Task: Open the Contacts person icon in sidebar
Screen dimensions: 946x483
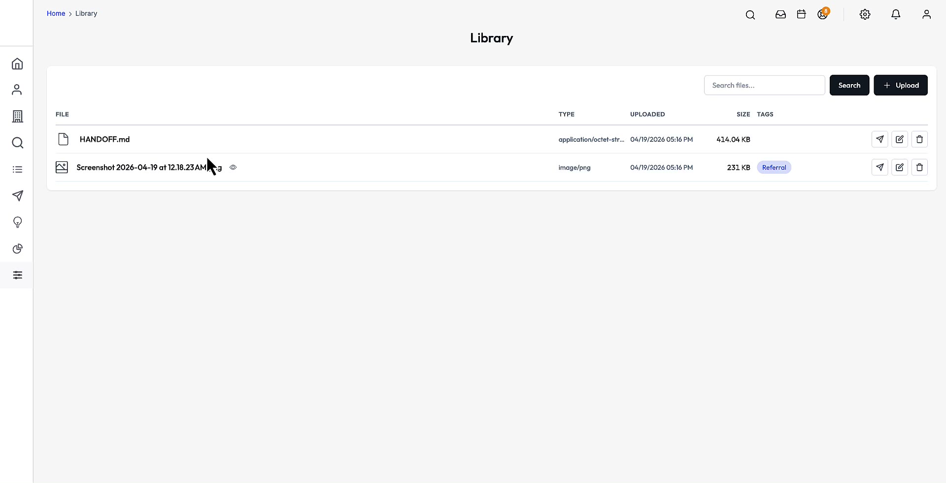Action: click(17, 90)
